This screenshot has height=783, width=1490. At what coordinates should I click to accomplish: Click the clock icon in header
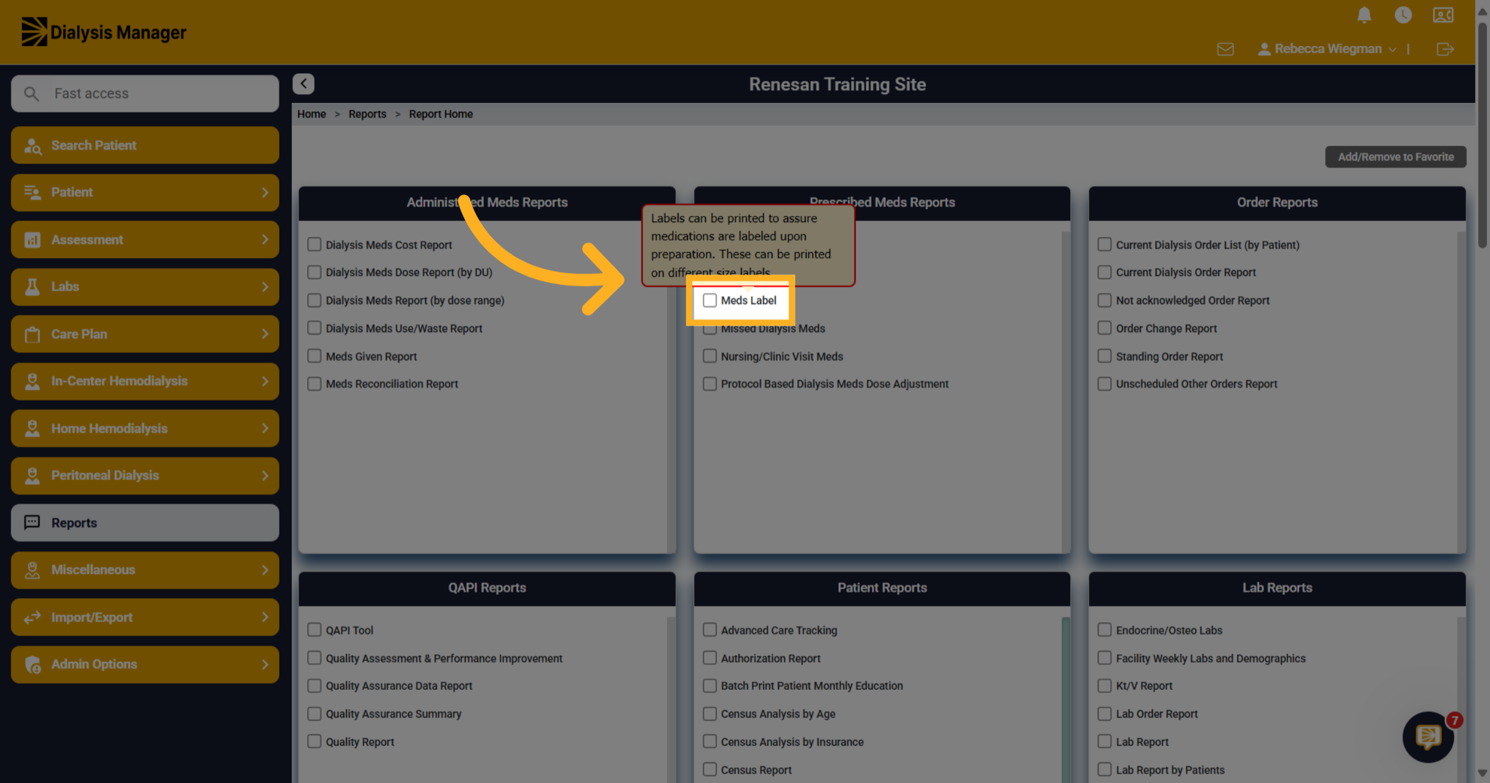[x=1403, y=15]
